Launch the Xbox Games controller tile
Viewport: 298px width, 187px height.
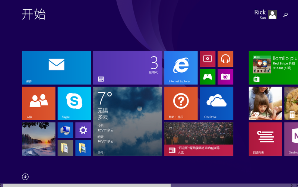207,77
